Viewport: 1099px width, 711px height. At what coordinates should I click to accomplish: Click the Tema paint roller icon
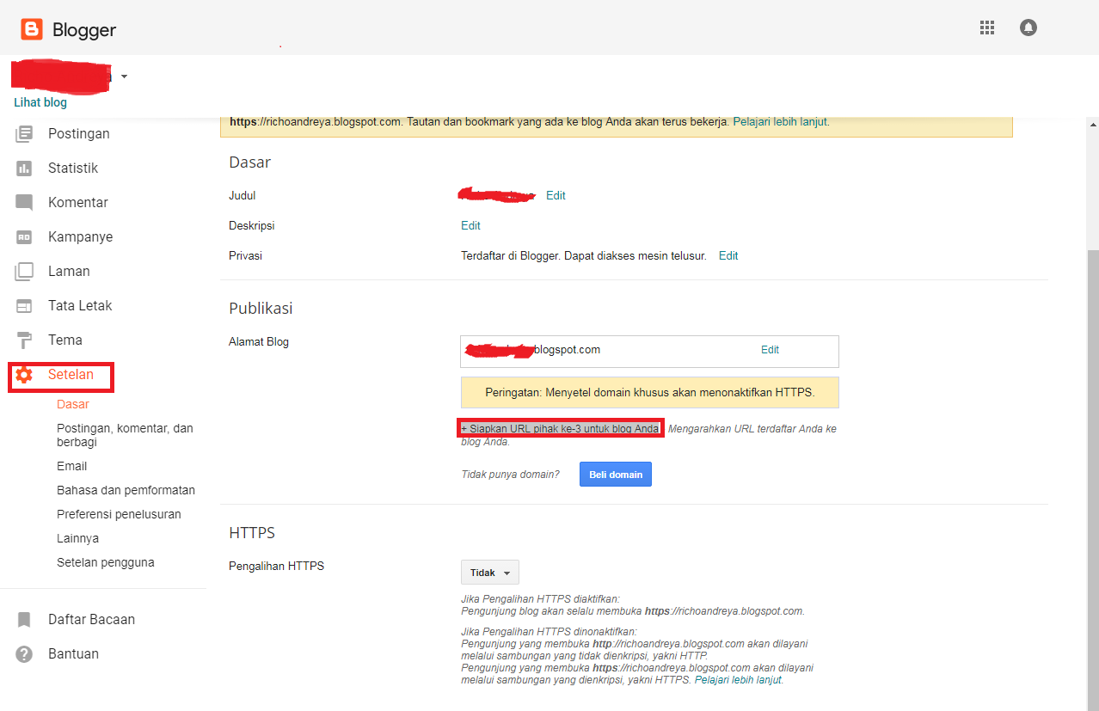point(24,340)
